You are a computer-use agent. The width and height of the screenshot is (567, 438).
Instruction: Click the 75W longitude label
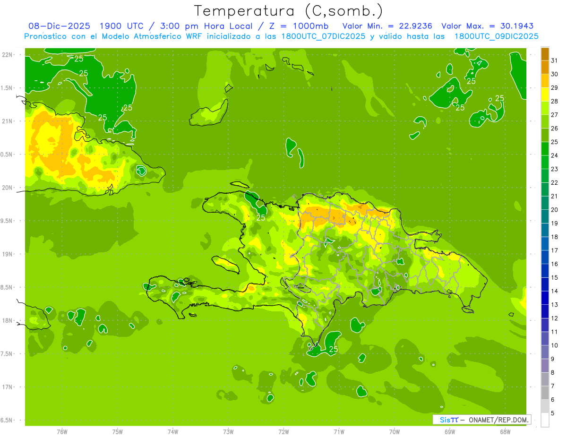(x=118, y=432)
